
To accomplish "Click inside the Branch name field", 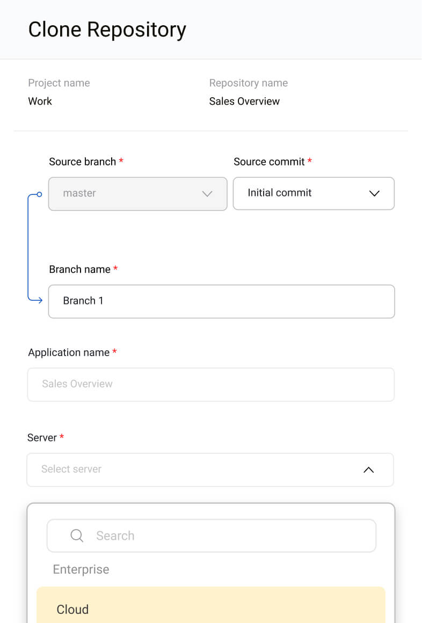I will tap(222, 301).
